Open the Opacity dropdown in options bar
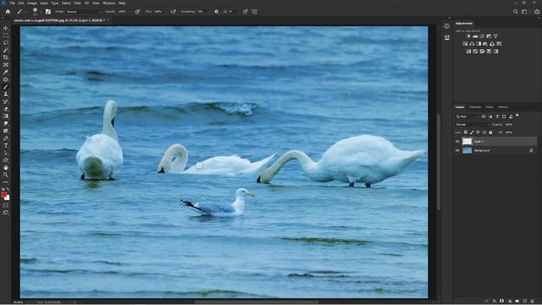 point(130,11)
